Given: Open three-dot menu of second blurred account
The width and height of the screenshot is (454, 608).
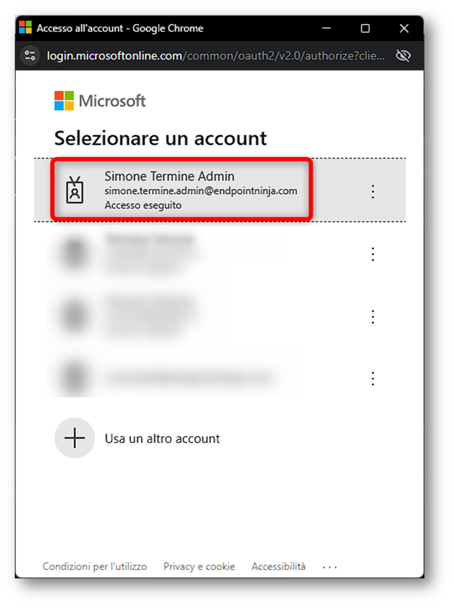Looking at the screenshot, I should [372, 254].
